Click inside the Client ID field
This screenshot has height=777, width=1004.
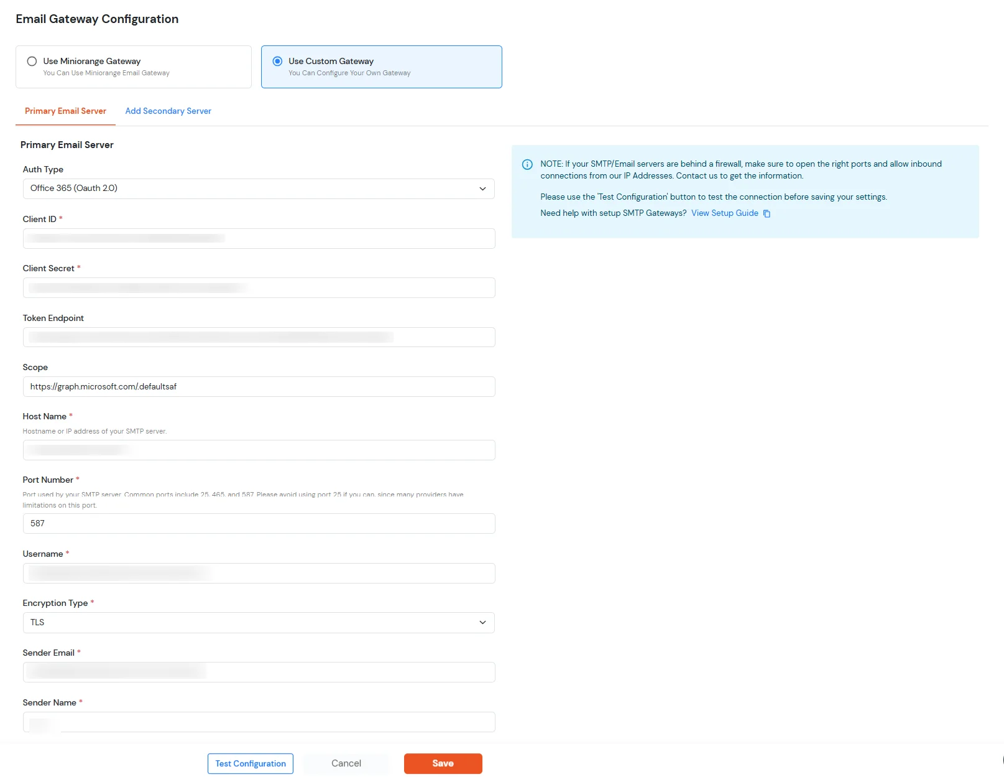[x=259, y=238]
